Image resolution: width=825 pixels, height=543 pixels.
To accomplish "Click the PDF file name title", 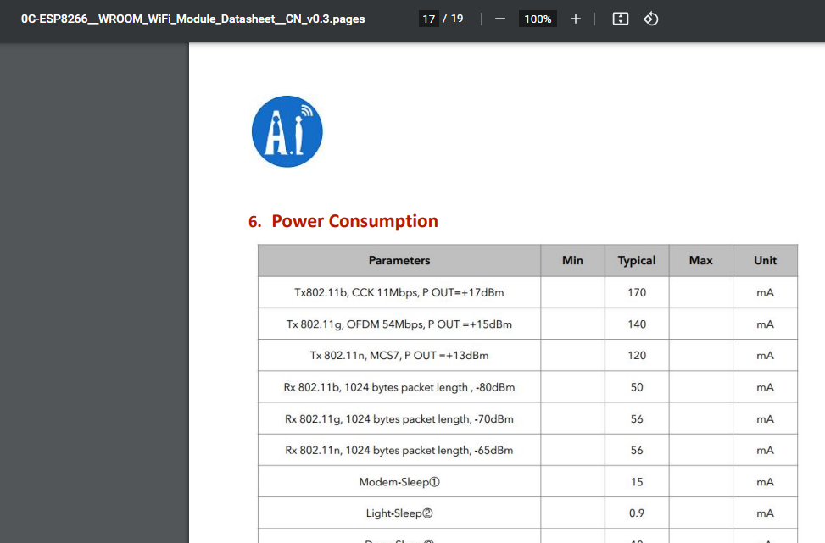I will coord(192,19).
